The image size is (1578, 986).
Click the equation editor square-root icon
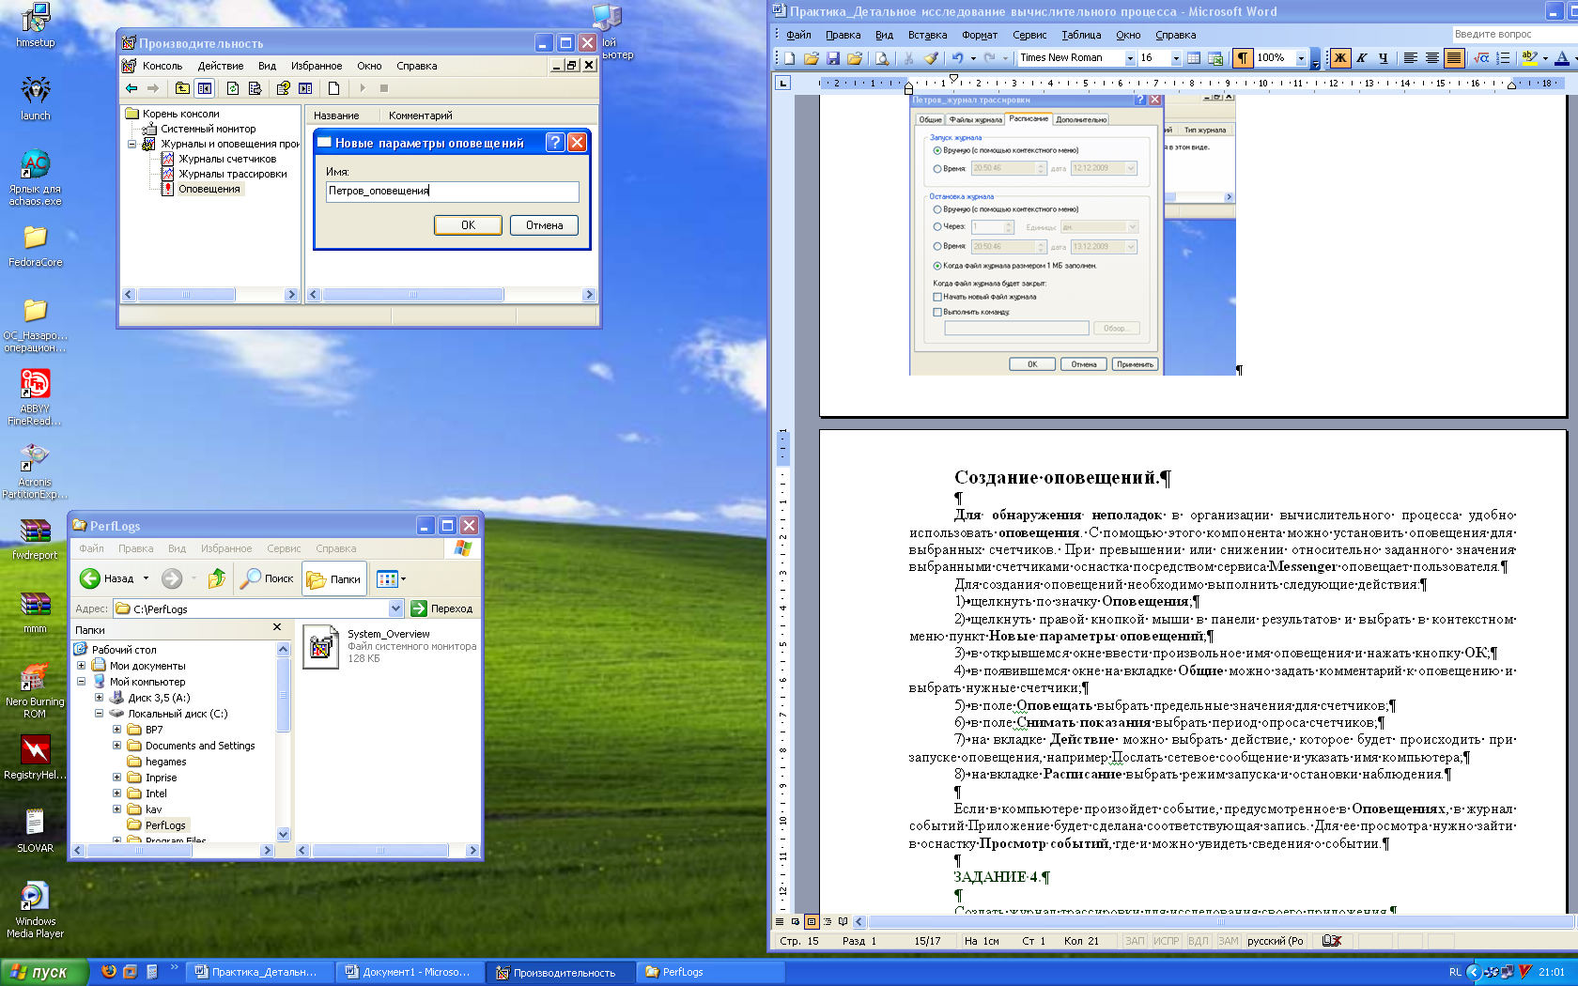click(1481, 58)
